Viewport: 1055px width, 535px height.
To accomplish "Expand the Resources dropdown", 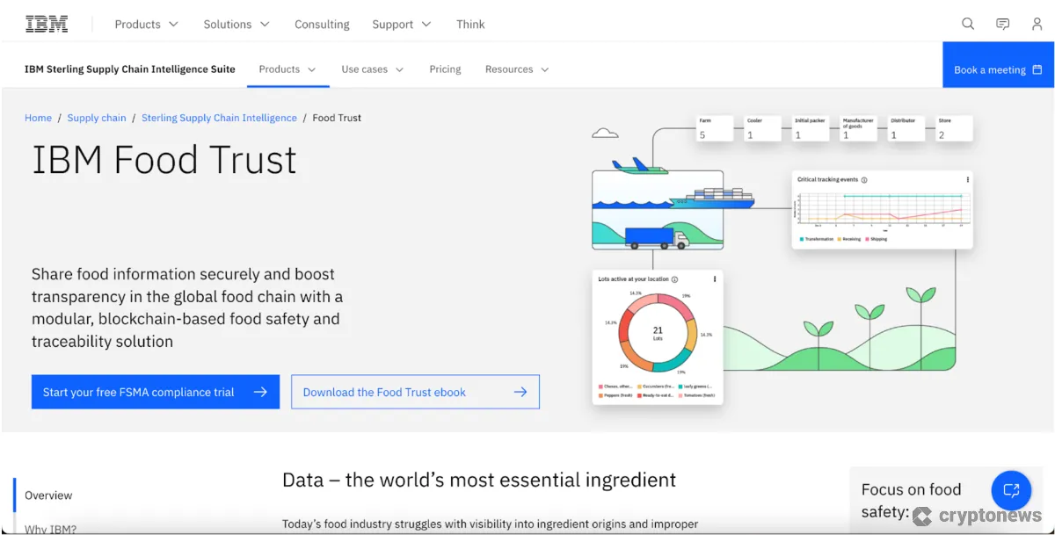I will (517, 69).
